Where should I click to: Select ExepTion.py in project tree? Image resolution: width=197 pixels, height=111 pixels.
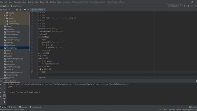point(10,45)
